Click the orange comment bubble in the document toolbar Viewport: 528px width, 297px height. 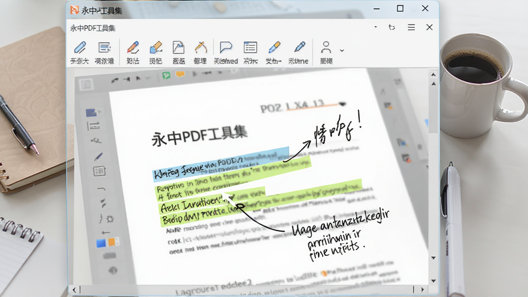click(x=180, y=74)
